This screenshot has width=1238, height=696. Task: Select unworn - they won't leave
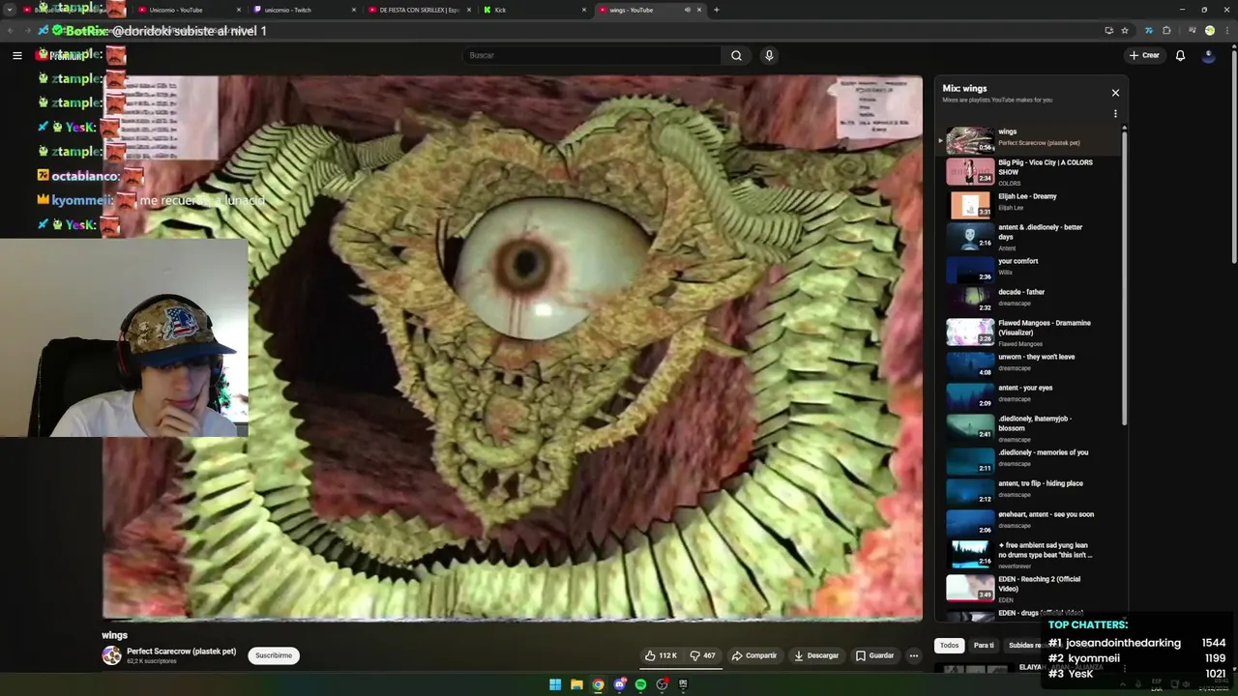pos(1030,364)
